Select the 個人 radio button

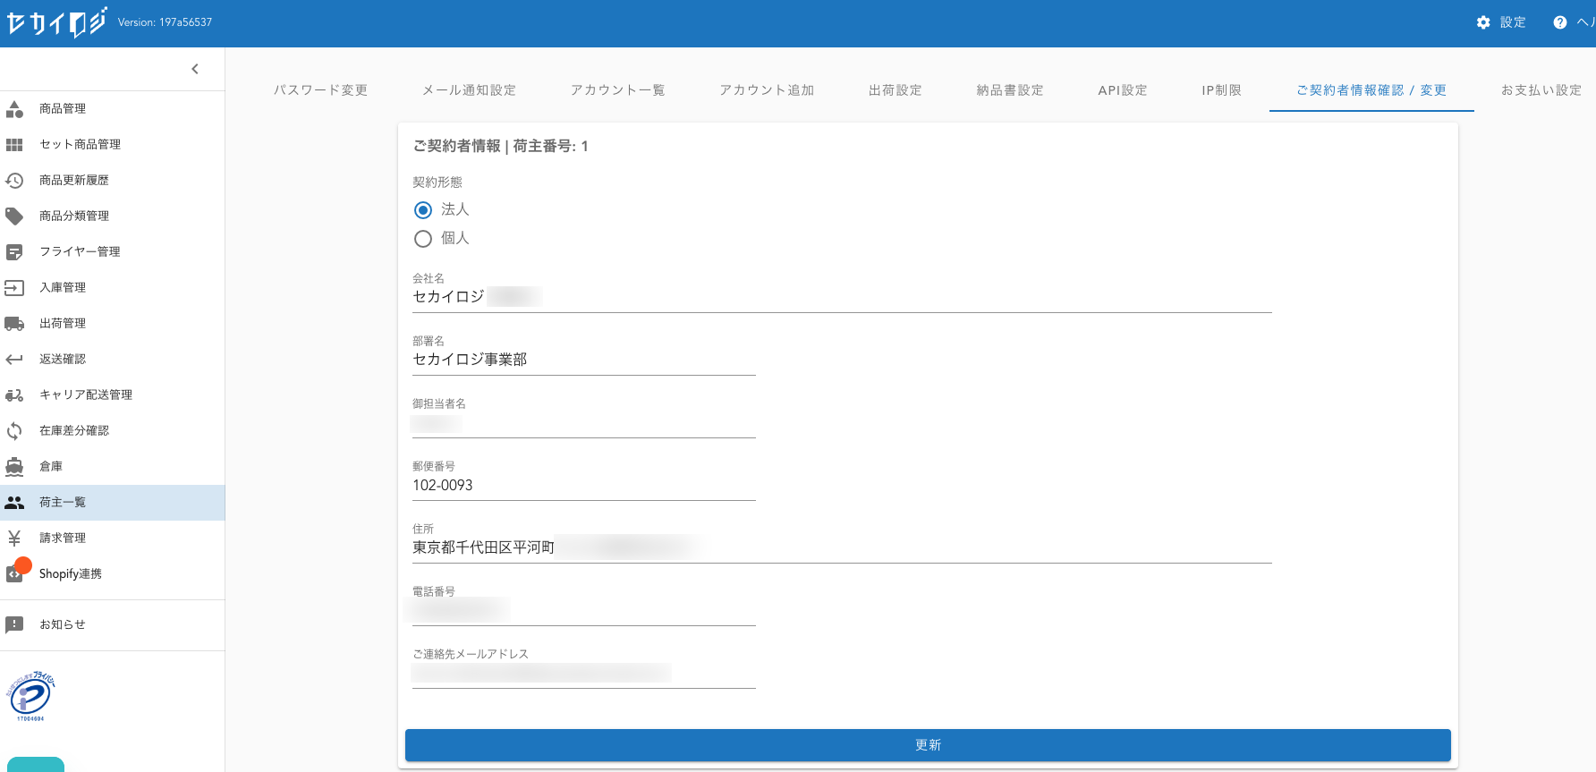pyautogui.click(x=423, y=239)
